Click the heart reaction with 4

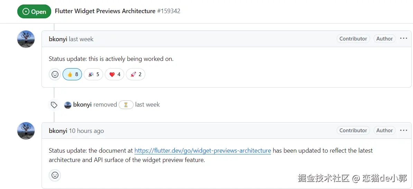[114, 74]
